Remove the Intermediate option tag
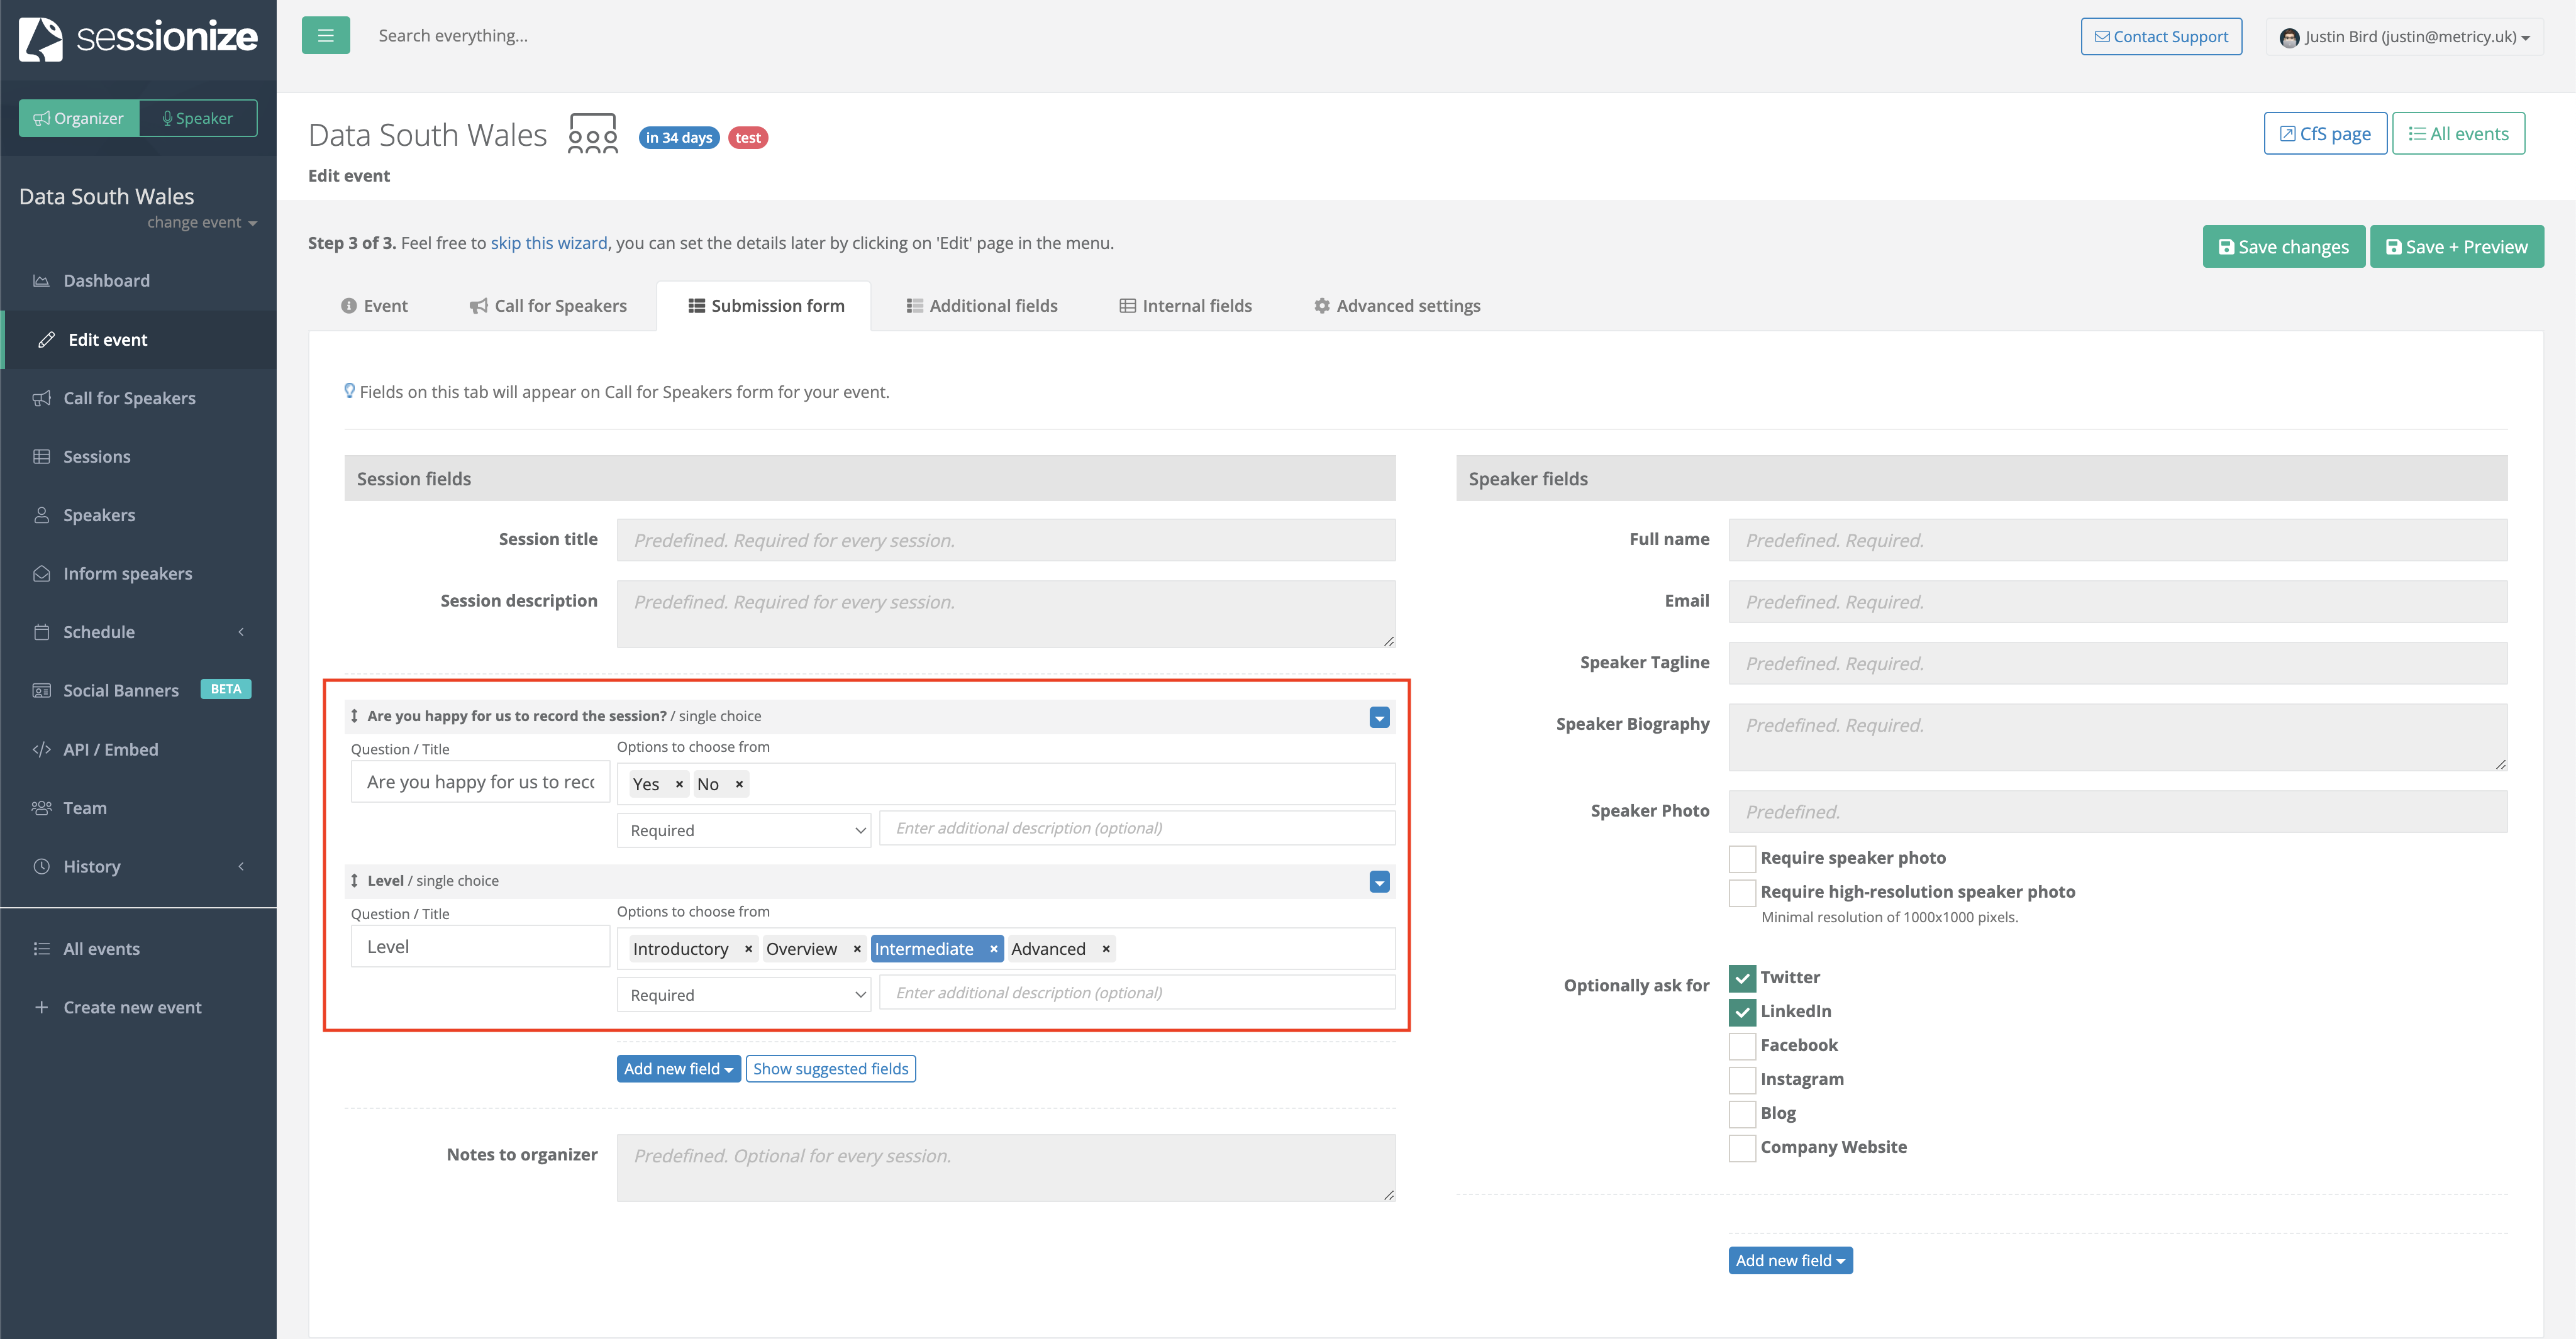Image resolution: width=2576 pixels, height=1339 pixels. 993,948
